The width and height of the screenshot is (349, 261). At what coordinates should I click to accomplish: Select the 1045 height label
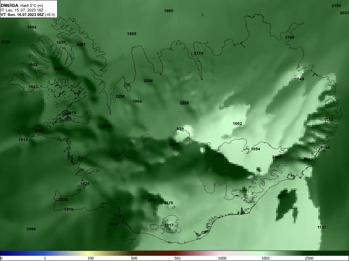(299, 79)
